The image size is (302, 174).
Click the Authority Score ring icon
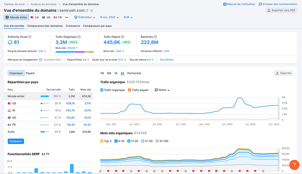tap(10, 42)
